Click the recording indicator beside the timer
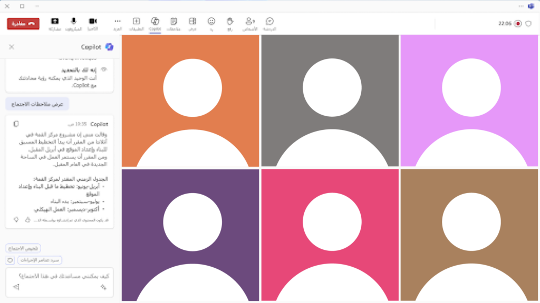 click(x=518, y=24)
